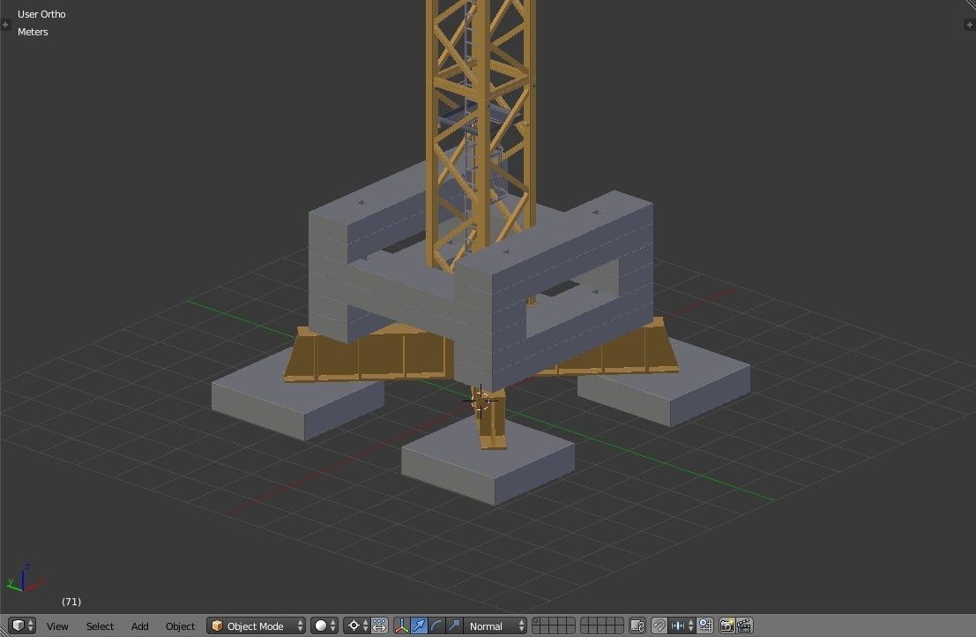Viewport: 976px width, 637px height.
Task: Enable the translate manipulator arrow
Action: [x=419, y=626]
